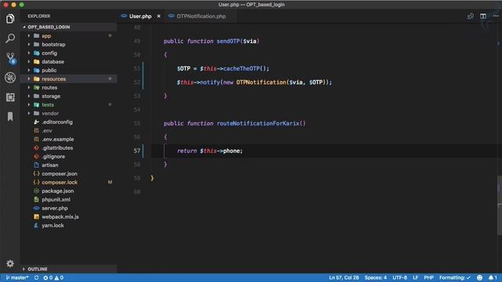Close the User.php tab

click(158, 16)
